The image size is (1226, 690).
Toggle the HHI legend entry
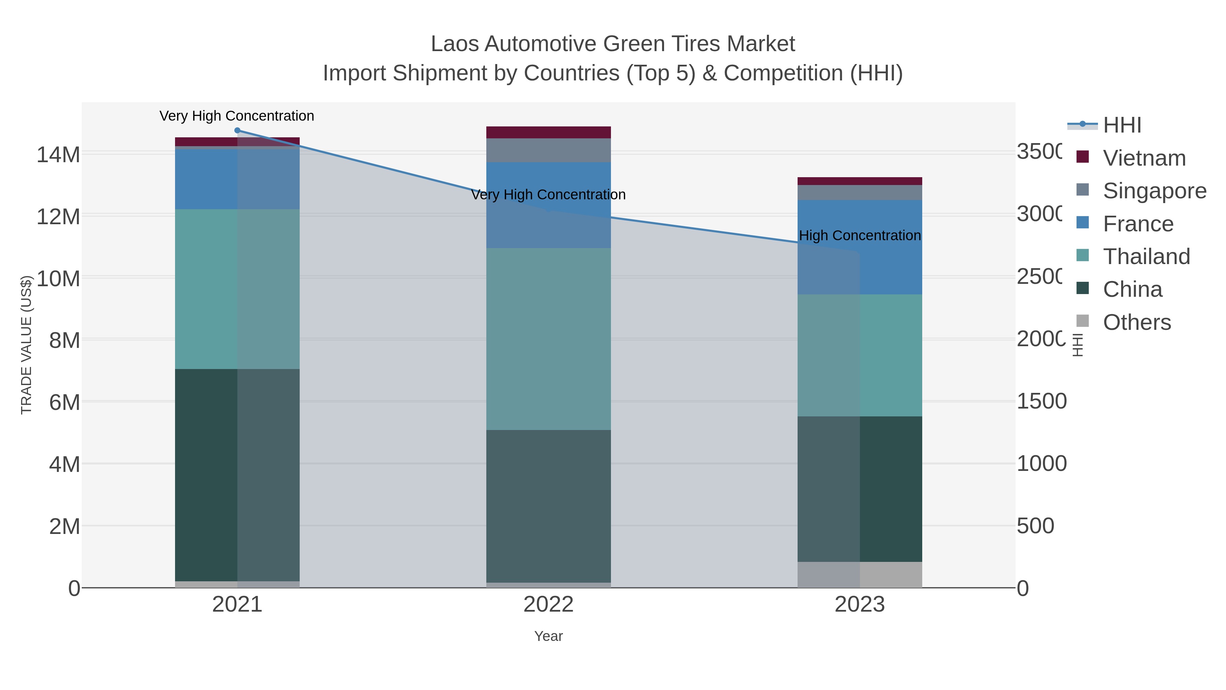(x=1104, y=125)
